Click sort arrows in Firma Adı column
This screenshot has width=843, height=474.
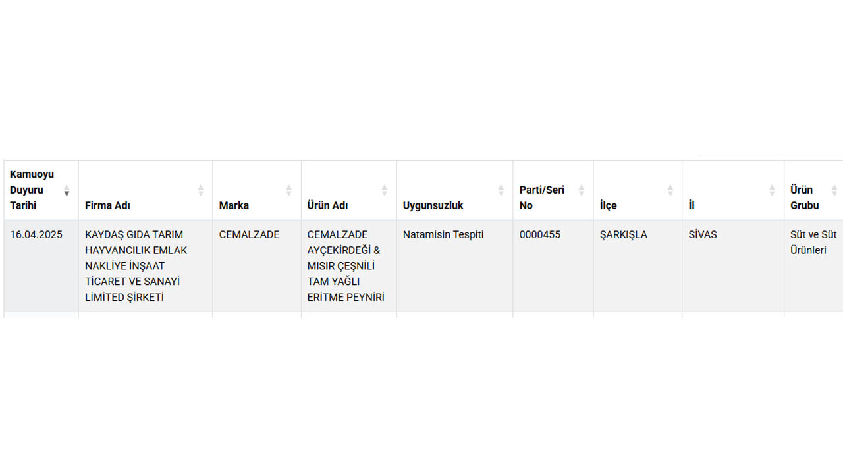(x=201, y=190)
